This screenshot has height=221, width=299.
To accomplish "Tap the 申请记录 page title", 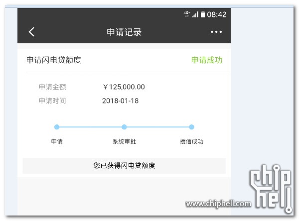I will [x=124, y=32].
